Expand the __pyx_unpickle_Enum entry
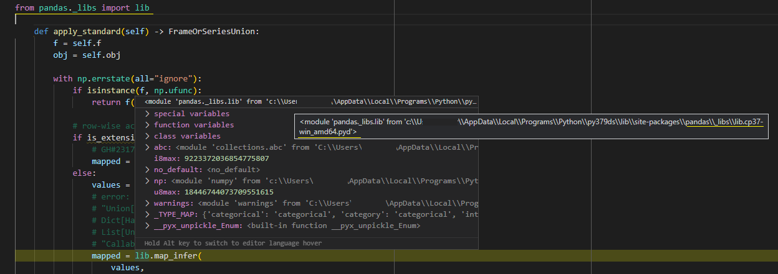Viewport: 778px width, 274px height. [147, 226]
